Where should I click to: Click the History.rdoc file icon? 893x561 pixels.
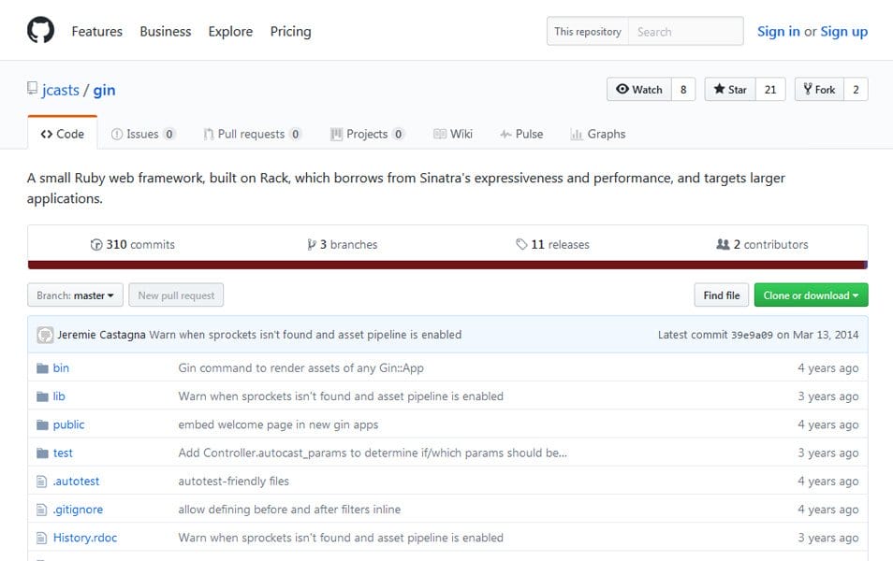(x=41, y=539)
